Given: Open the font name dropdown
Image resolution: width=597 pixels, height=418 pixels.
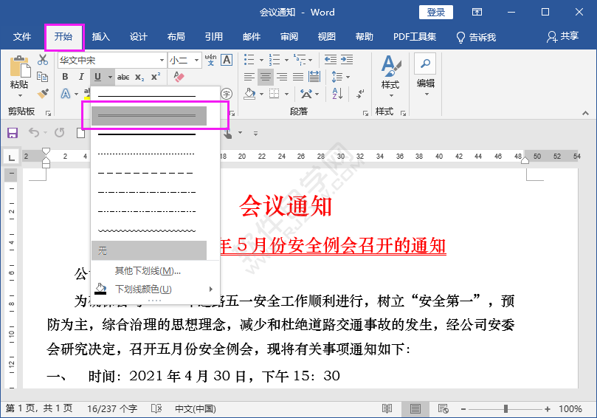Looking at the screenshot, I should tap(162, 61).
